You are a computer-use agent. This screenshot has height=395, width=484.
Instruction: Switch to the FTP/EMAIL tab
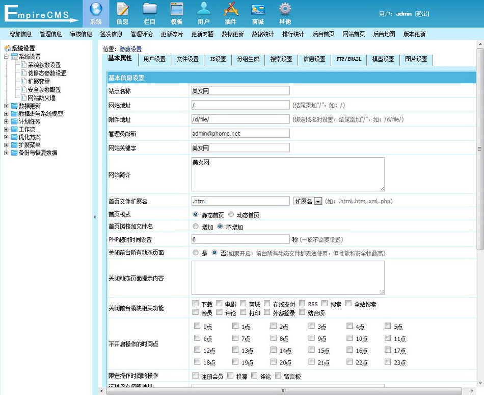coord(349,59)
